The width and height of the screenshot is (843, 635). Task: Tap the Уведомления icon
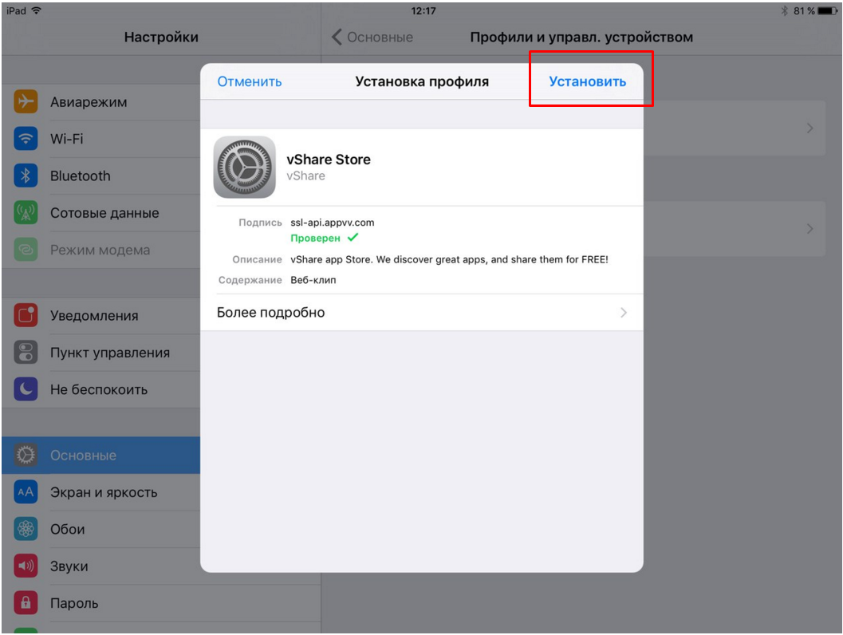click(x=26, y=316)
